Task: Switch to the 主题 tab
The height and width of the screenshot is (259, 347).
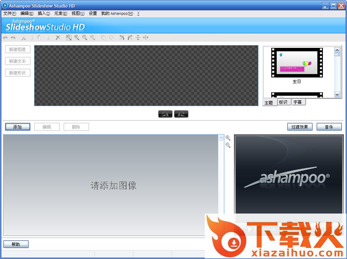Action: coord(269,103)
